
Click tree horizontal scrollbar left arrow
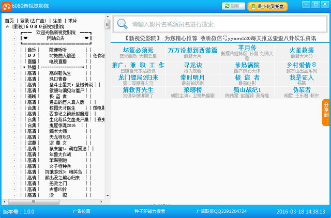tap(4, 202)
